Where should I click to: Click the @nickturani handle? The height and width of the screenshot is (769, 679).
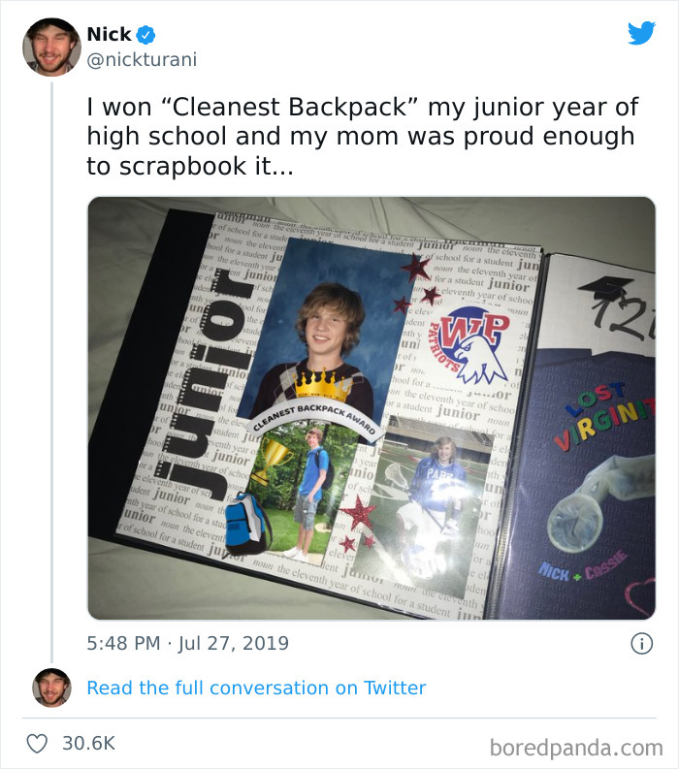[142, 59]
